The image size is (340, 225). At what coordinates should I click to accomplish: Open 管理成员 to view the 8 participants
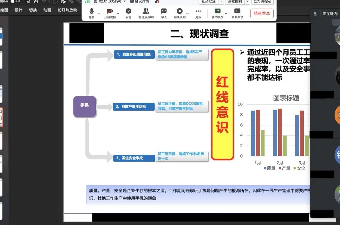coord(146,11)
